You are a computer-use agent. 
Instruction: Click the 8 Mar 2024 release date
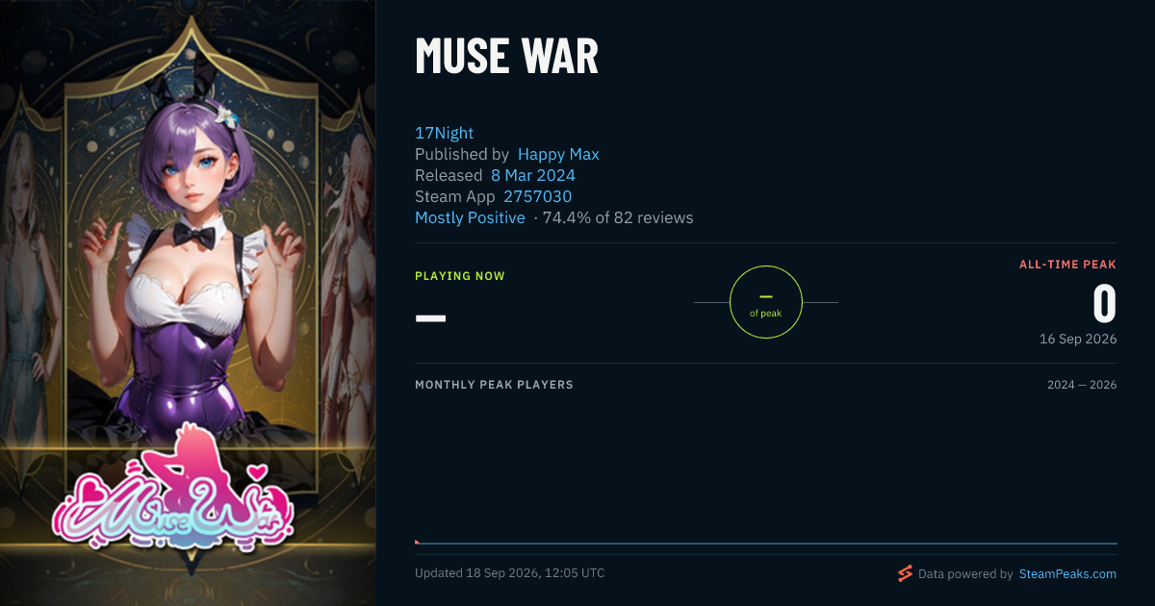[x=533, y=175]
